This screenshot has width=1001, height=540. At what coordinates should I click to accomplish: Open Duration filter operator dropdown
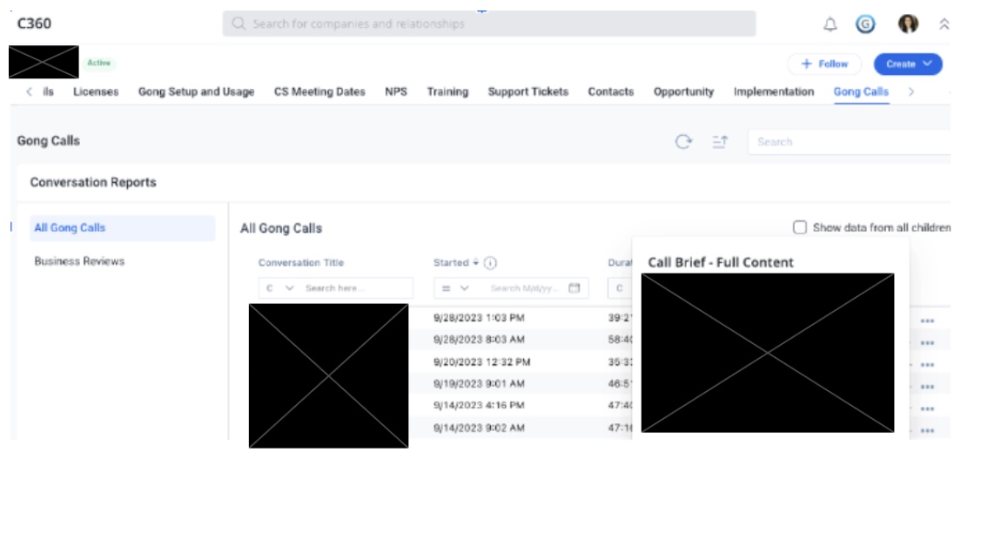tap(619, 288)
